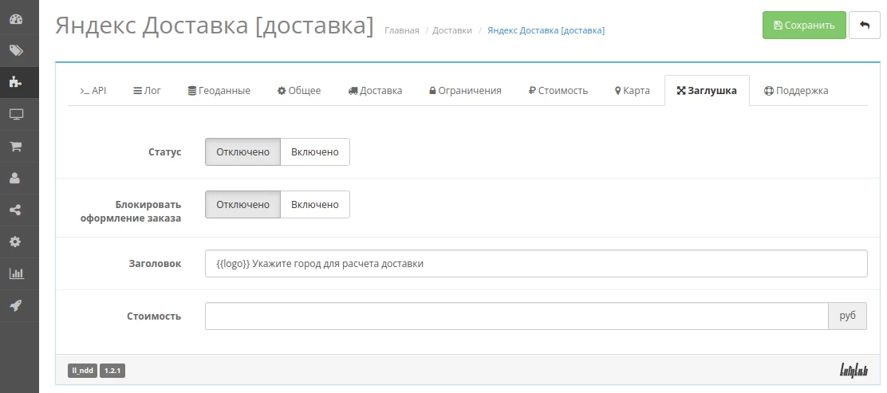
Task: Switch to the API tab
Action: (x=93, y=90)
